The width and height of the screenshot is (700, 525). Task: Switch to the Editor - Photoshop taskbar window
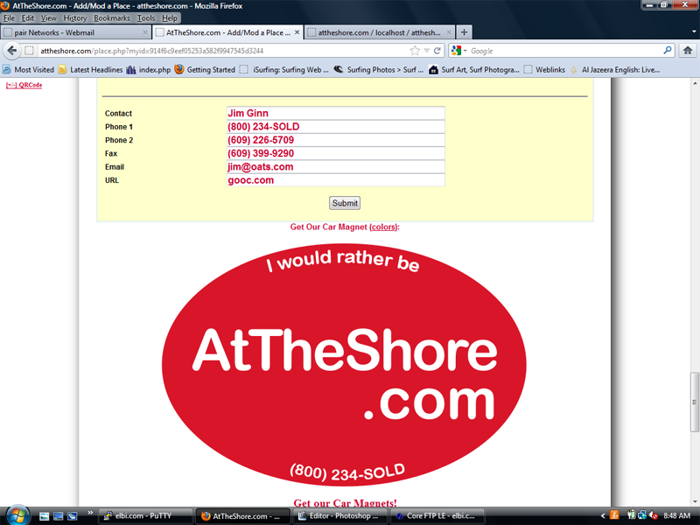point(339,516)
